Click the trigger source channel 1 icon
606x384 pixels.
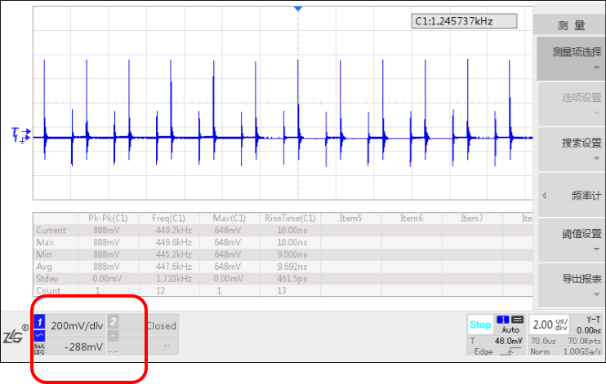[x=503, y=320]
